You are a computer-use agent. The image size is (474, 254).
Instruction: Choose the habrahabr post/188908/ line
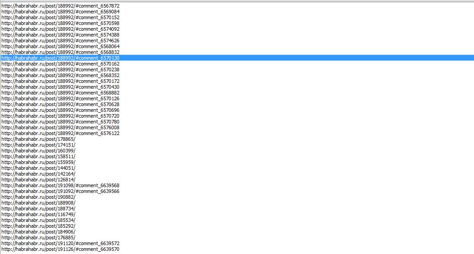tap(38, 203)
